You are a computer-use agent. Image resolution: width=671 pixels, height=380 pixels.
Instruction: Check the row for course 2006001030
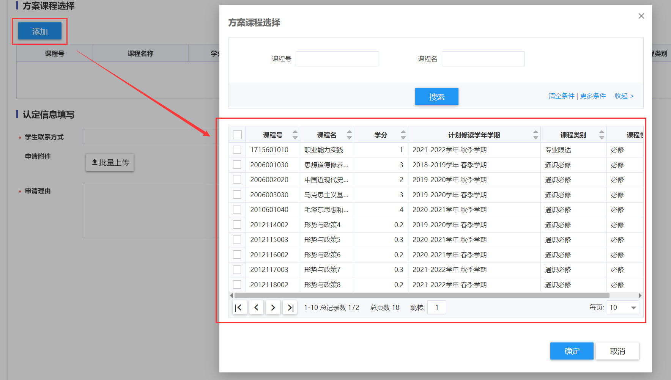pos(237,165)
